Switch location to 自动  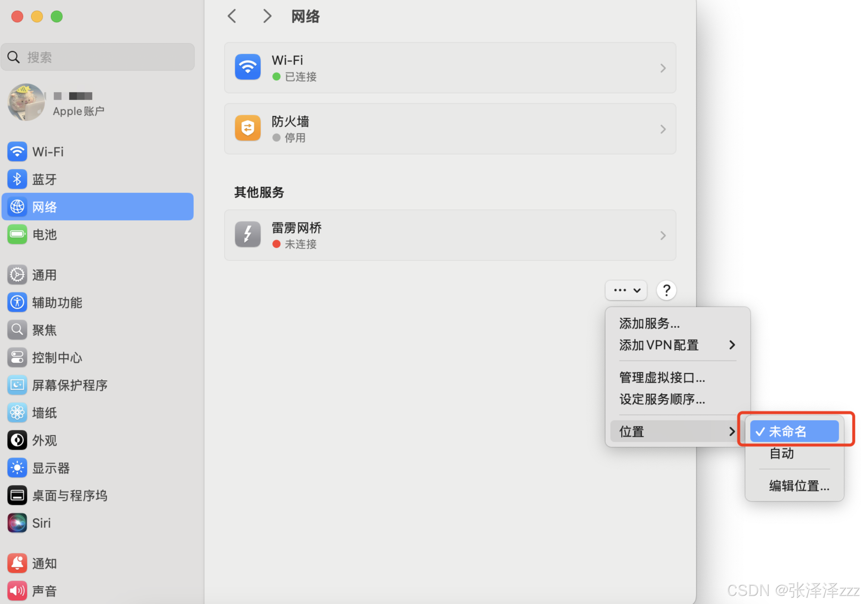[781, 453]
